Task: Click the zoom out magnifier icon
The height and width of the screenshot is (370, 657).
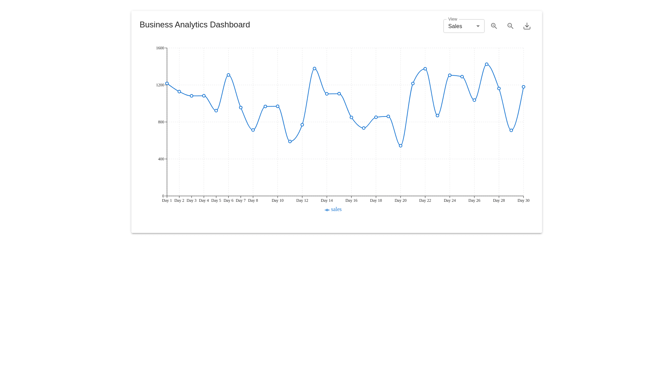Action: coord(510,26)
